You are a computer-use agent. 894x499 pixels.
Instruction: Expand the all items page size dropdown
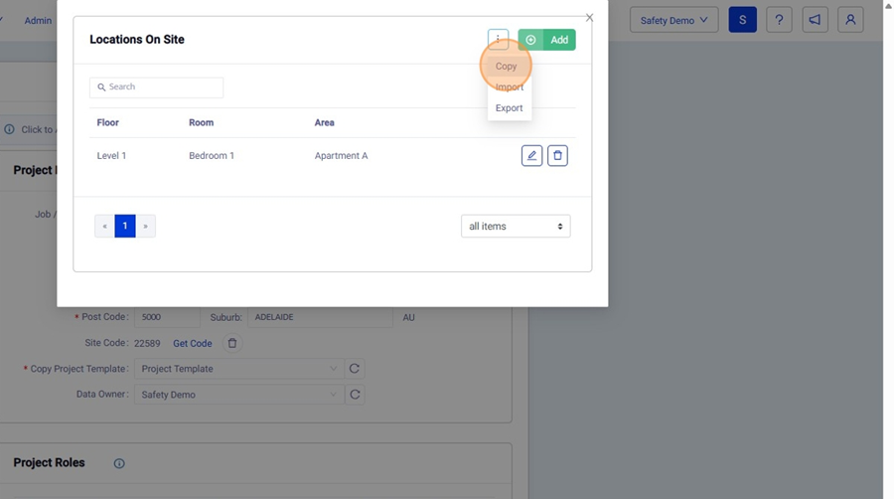(516, 227)
